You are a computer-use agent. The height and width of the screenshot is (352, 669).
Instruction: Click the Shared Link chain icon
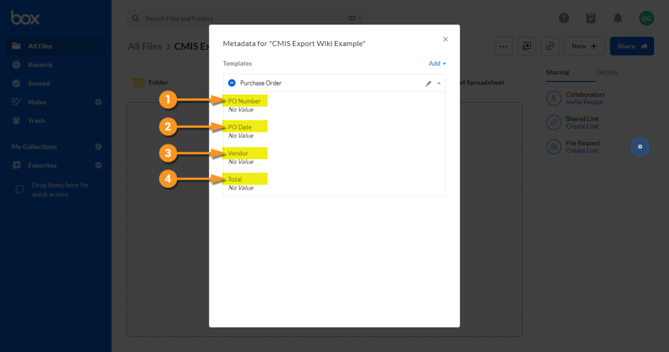[553, 123]
